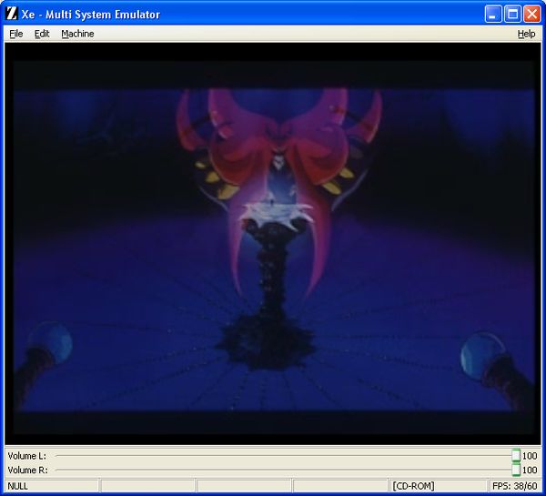
Task: Minimize the Xe emulator window
Action: [493, 14]
